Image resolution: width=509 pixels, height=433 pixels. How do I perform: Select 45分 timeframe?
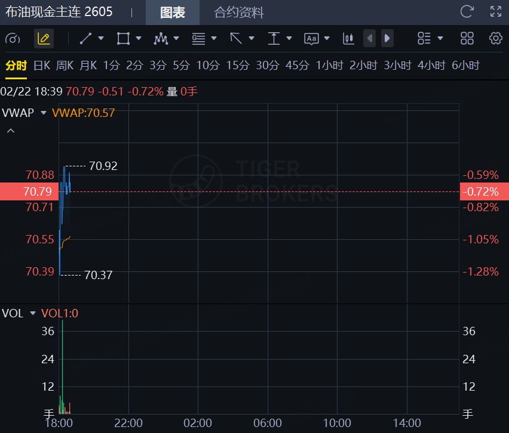coord(298,66)
